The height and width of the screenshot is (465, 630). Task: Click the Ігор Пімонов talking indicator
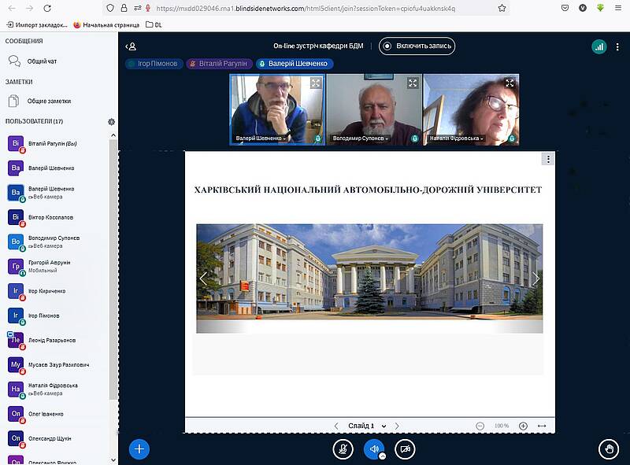tap(154, 64)
